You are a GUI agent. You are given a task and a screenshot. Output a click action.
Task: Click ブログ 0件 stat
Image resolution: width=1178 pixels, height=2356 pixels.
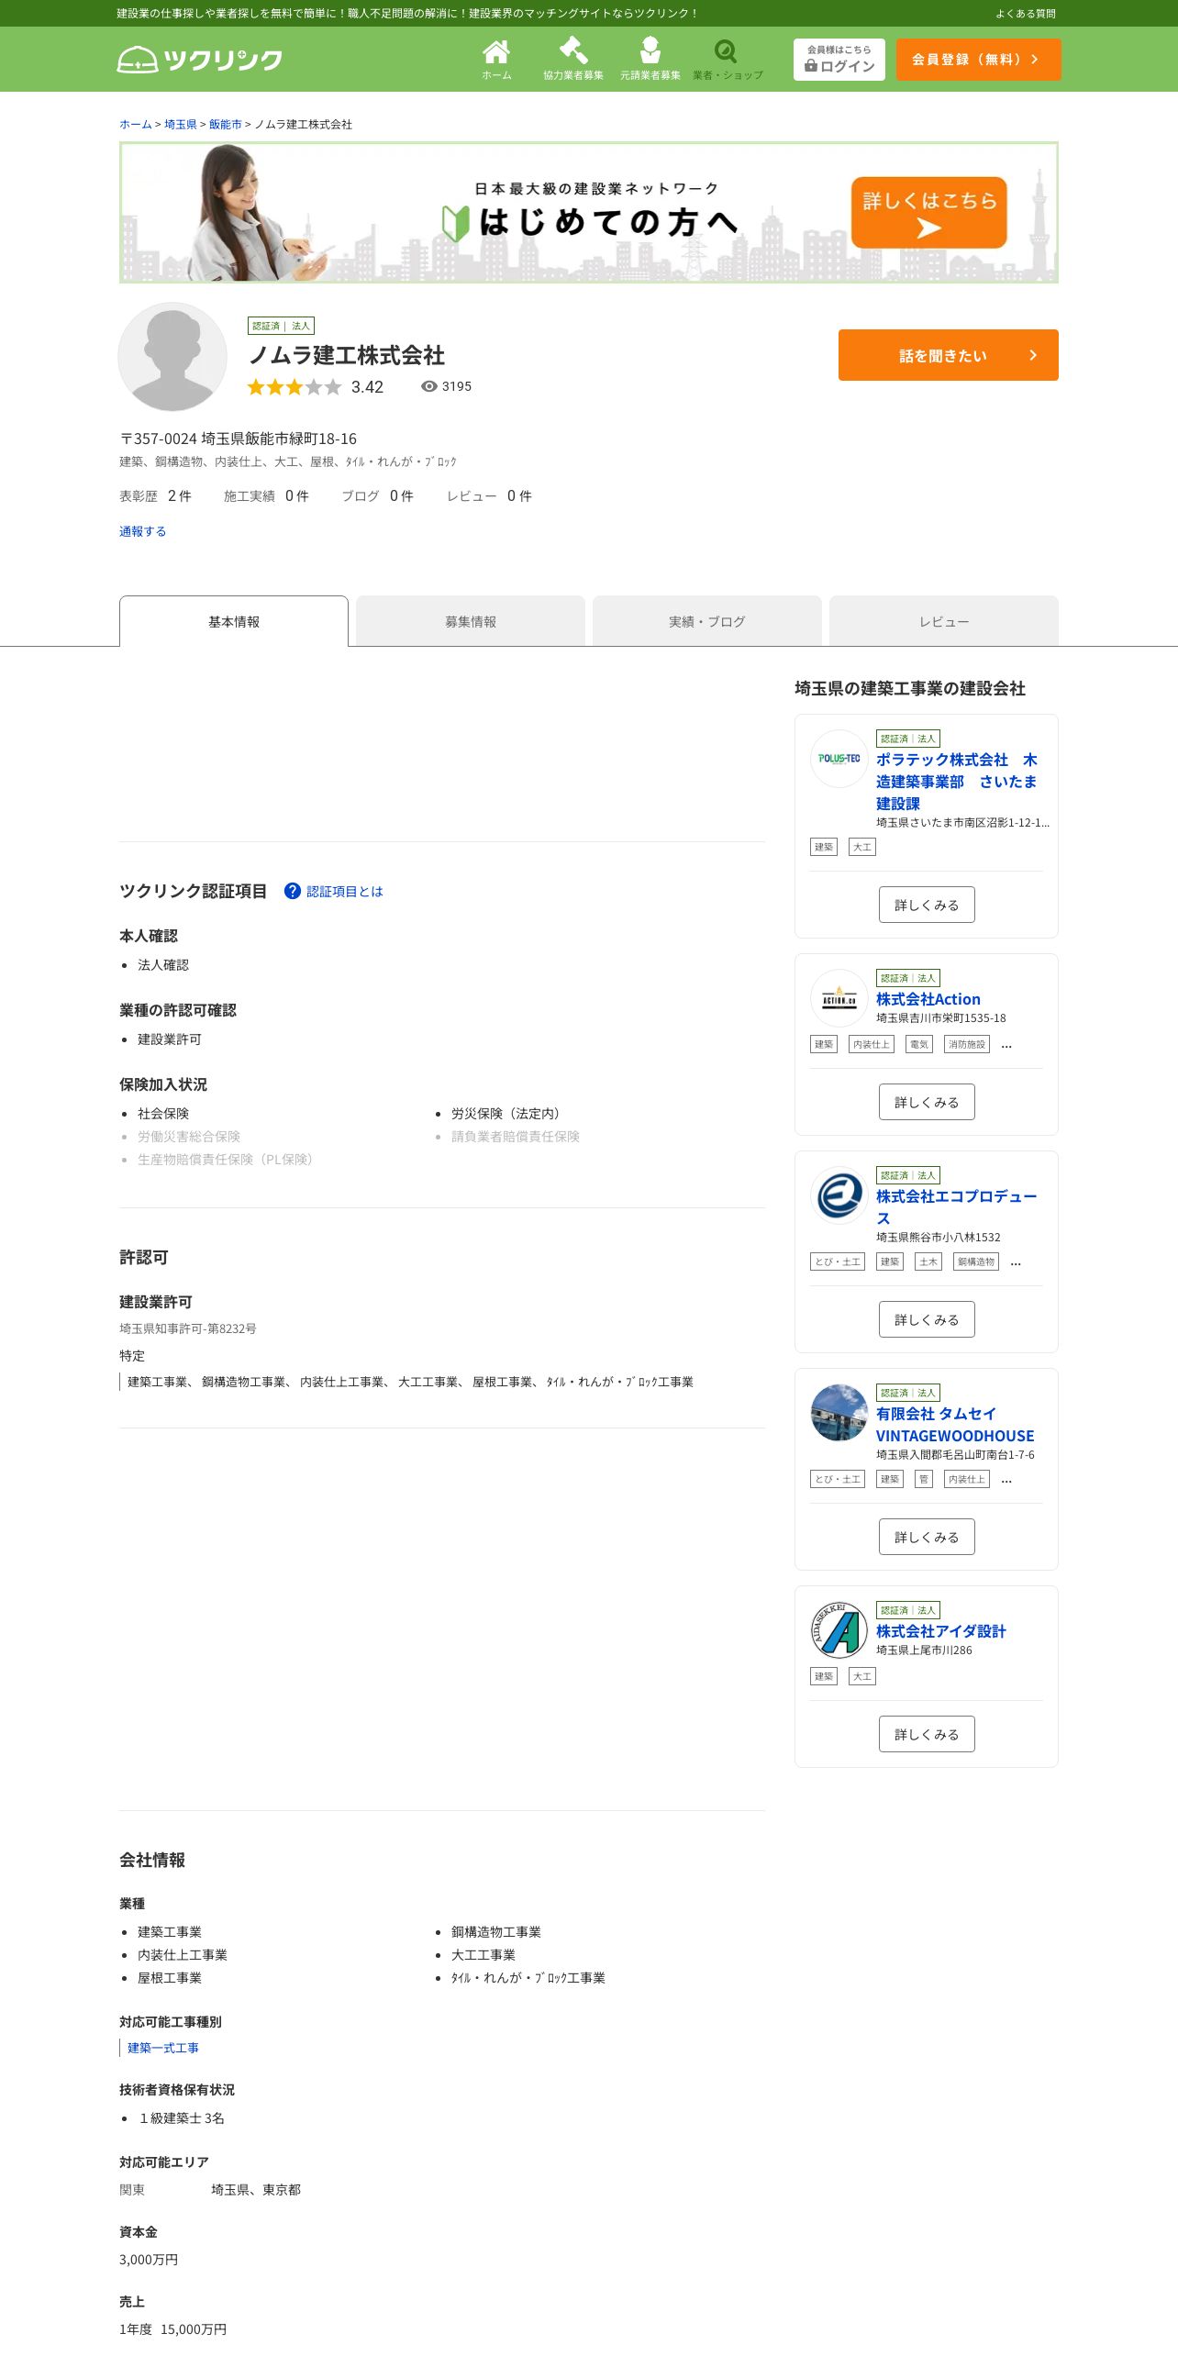(378, 495)
